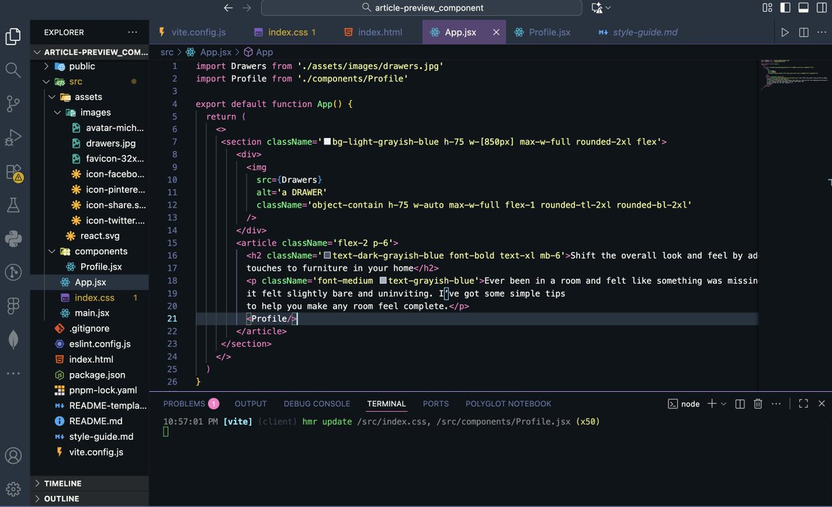The image size is (832, 507).
Task: Create a new terminal with plus icon
Action: tap(712, 404)
